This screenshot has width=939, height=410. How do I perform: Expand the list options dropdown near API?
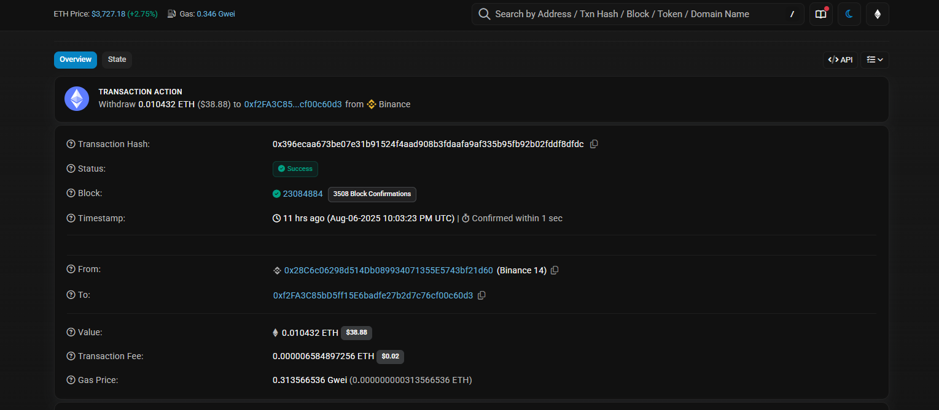click(875, 59)
